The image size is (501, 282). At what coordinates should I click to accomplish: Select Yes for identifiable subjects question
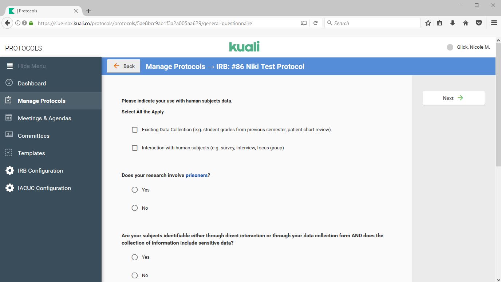point(135,257)
